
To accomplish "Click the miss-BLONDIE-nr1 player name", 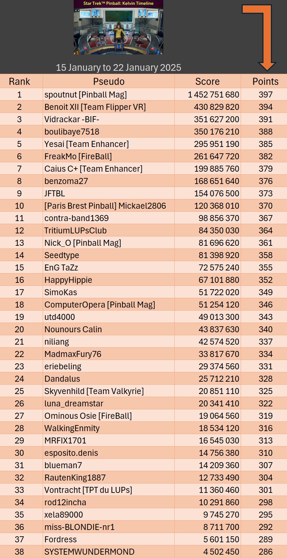I will [x=79, y=527].
